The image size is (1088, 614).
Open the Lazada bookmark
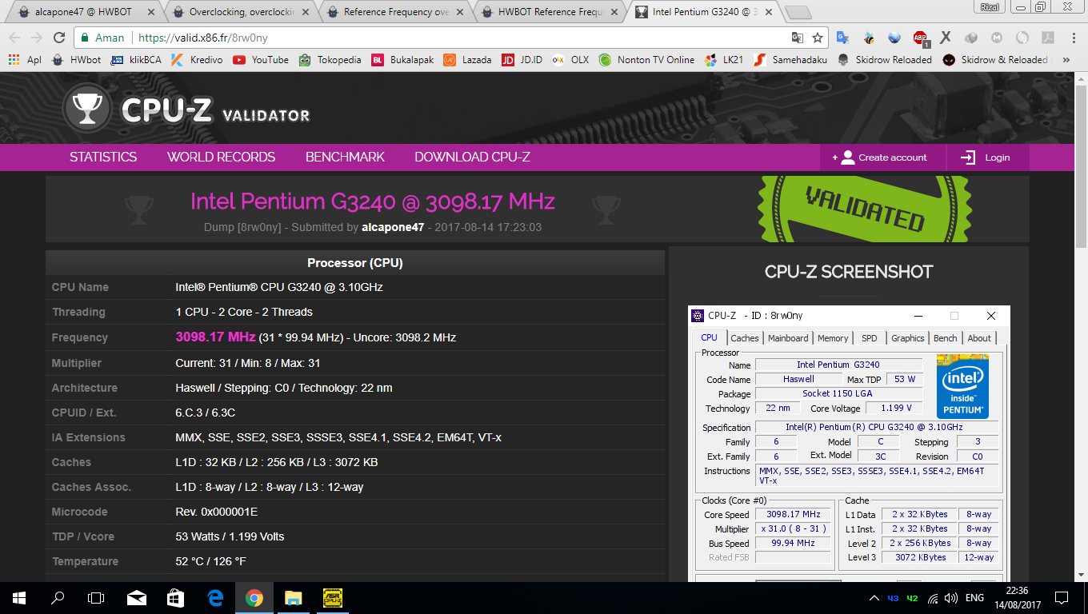tap(467, 60)
